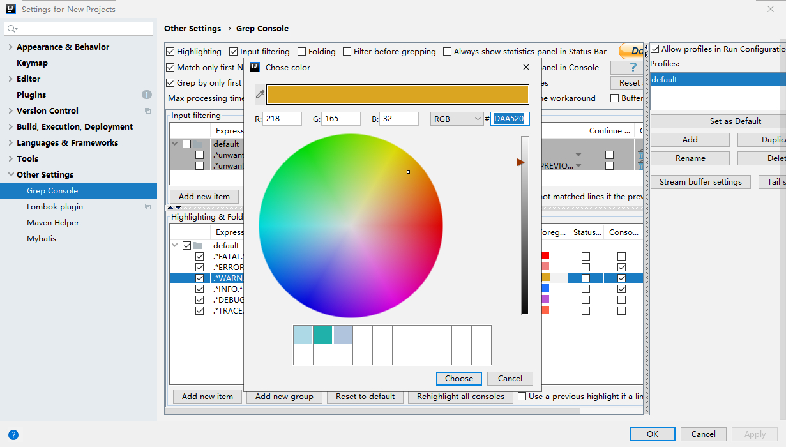Select the teal recent color swatch
The image size is (786, 447).
[x=323, y=335]
